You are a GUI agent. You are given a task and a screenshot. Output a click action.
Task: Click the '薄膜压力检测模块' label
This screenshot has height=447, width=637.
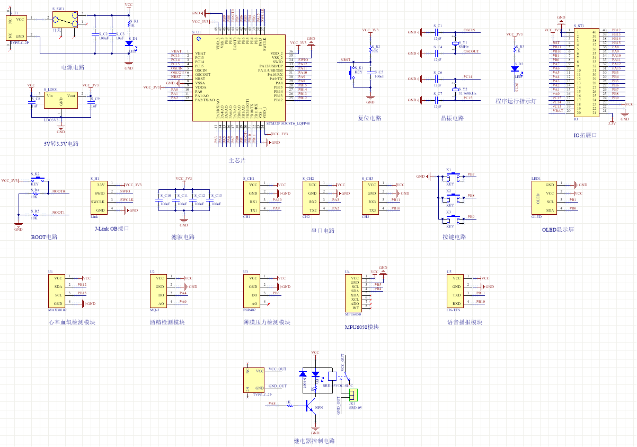(x=267, y=322)
